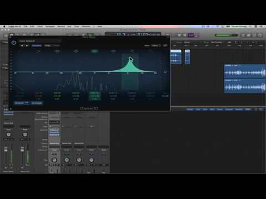This screenshot has width=266, height=199.
Task: Click the link icon in Channel EQ header
Action: [165, 45]
